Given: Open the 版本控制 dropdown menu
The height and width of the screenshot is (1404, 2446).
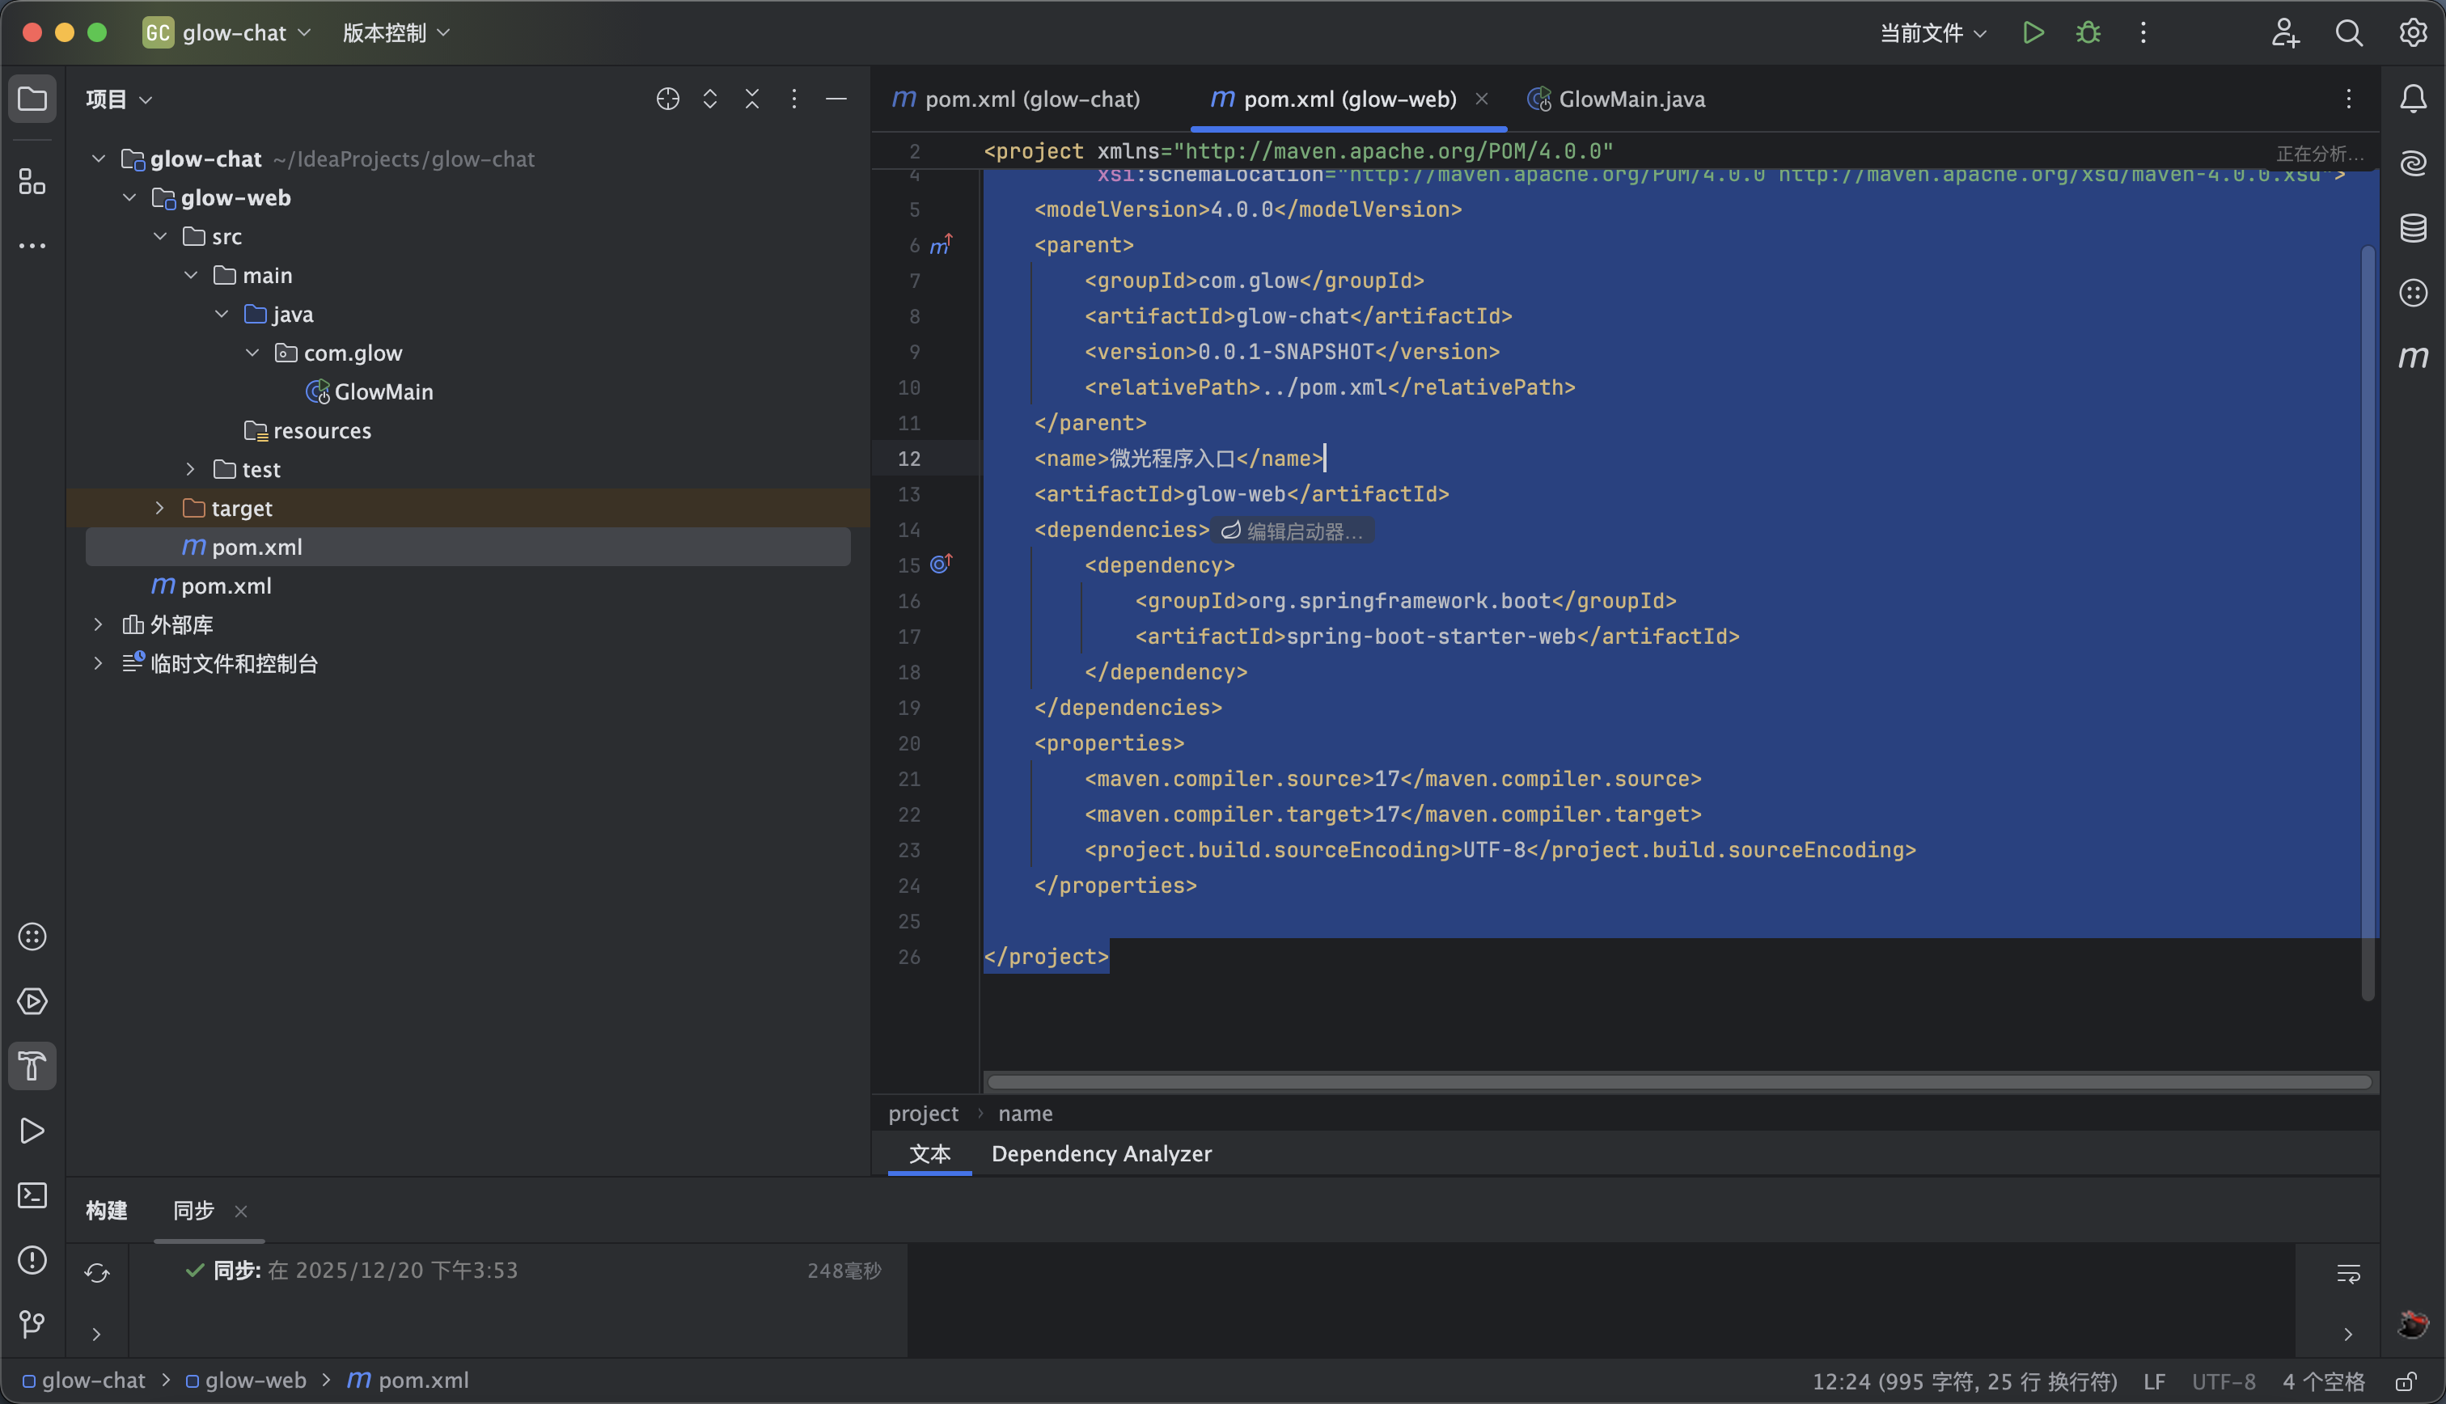Looking at the screenshot, I should tap(396, 33).
